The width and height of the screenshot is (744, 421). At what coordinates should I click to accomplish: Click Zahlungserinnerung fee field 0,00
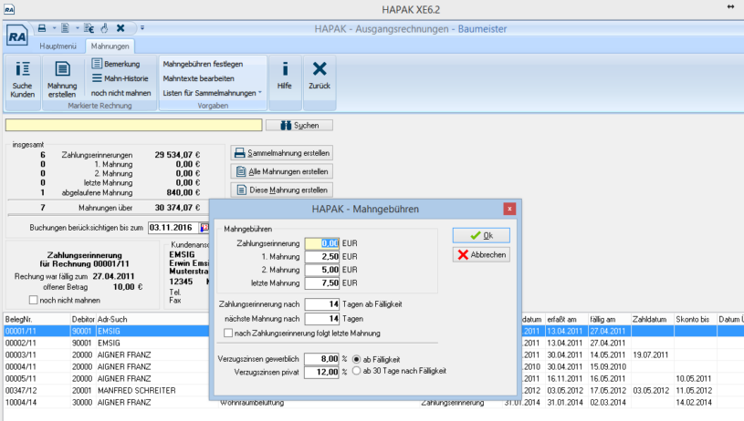(x=321, y=243)
